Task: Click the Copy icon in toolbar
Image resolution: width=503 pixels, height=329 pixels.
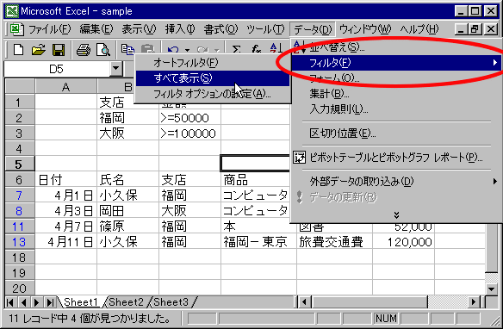Action: 127,49
